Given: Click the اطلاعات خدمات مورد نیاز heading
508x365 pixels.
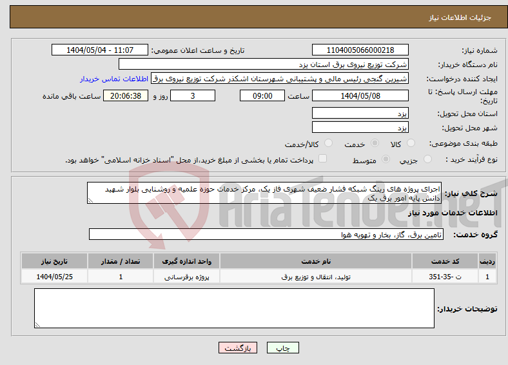Looking at the screenshot, I should pos(453,213).
